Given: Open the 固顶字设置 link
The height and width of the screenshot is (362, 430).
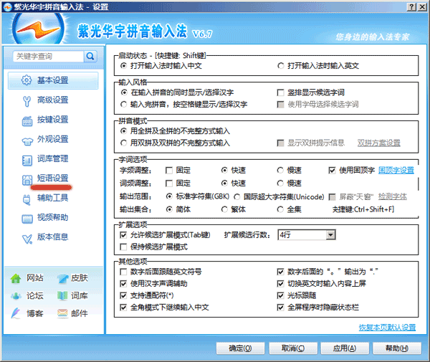Looking at the screenshot, I should [396, 171].
